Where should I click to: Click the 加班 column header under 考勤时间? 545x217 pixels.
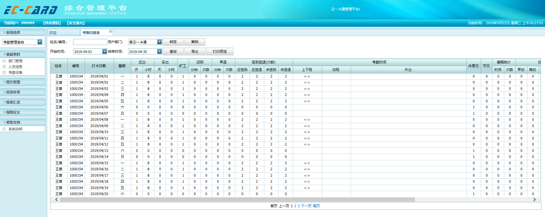point(336,70)
